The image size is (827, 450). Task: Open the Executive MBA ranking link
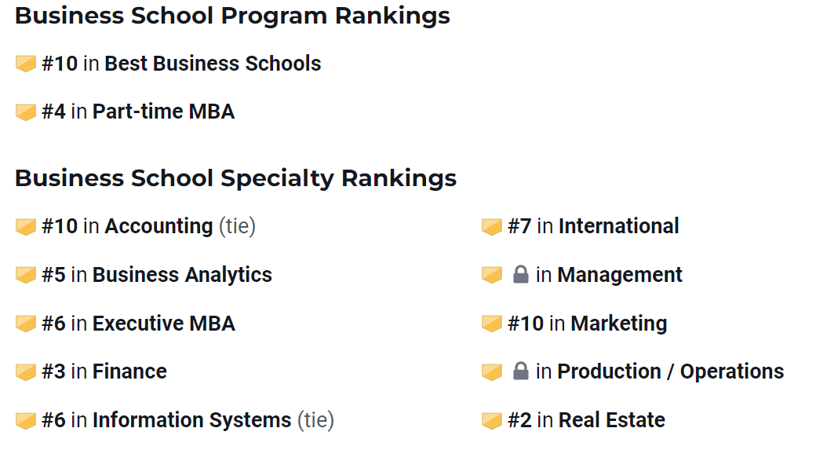coord(164,324)
